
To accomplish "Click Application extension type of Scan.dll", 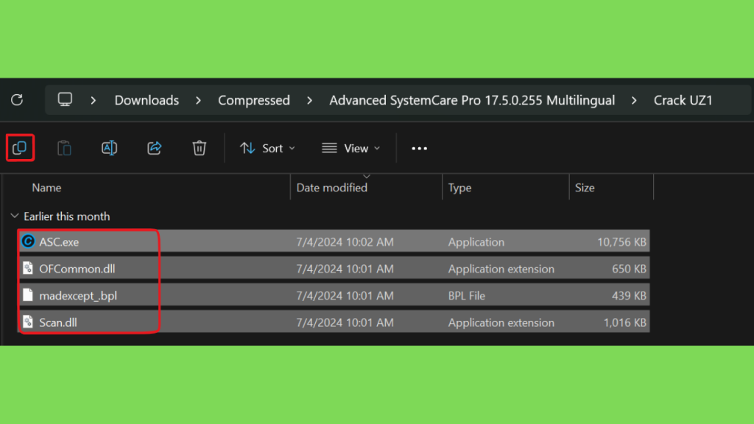I will click(501, 322).
